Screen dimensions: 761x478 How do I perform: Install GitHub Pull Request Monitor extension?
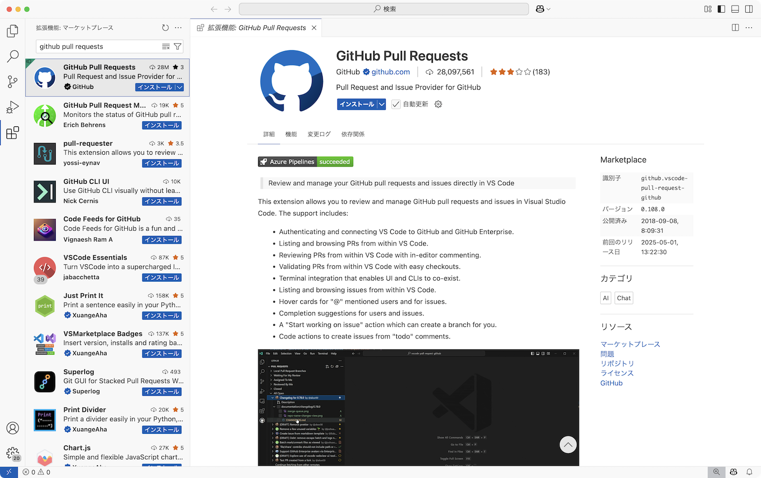162,125
